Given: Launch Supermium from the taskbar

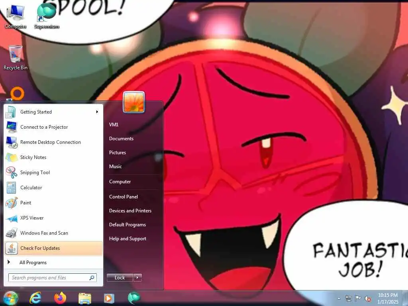Looking at the screenshot, I should point(134,298).
